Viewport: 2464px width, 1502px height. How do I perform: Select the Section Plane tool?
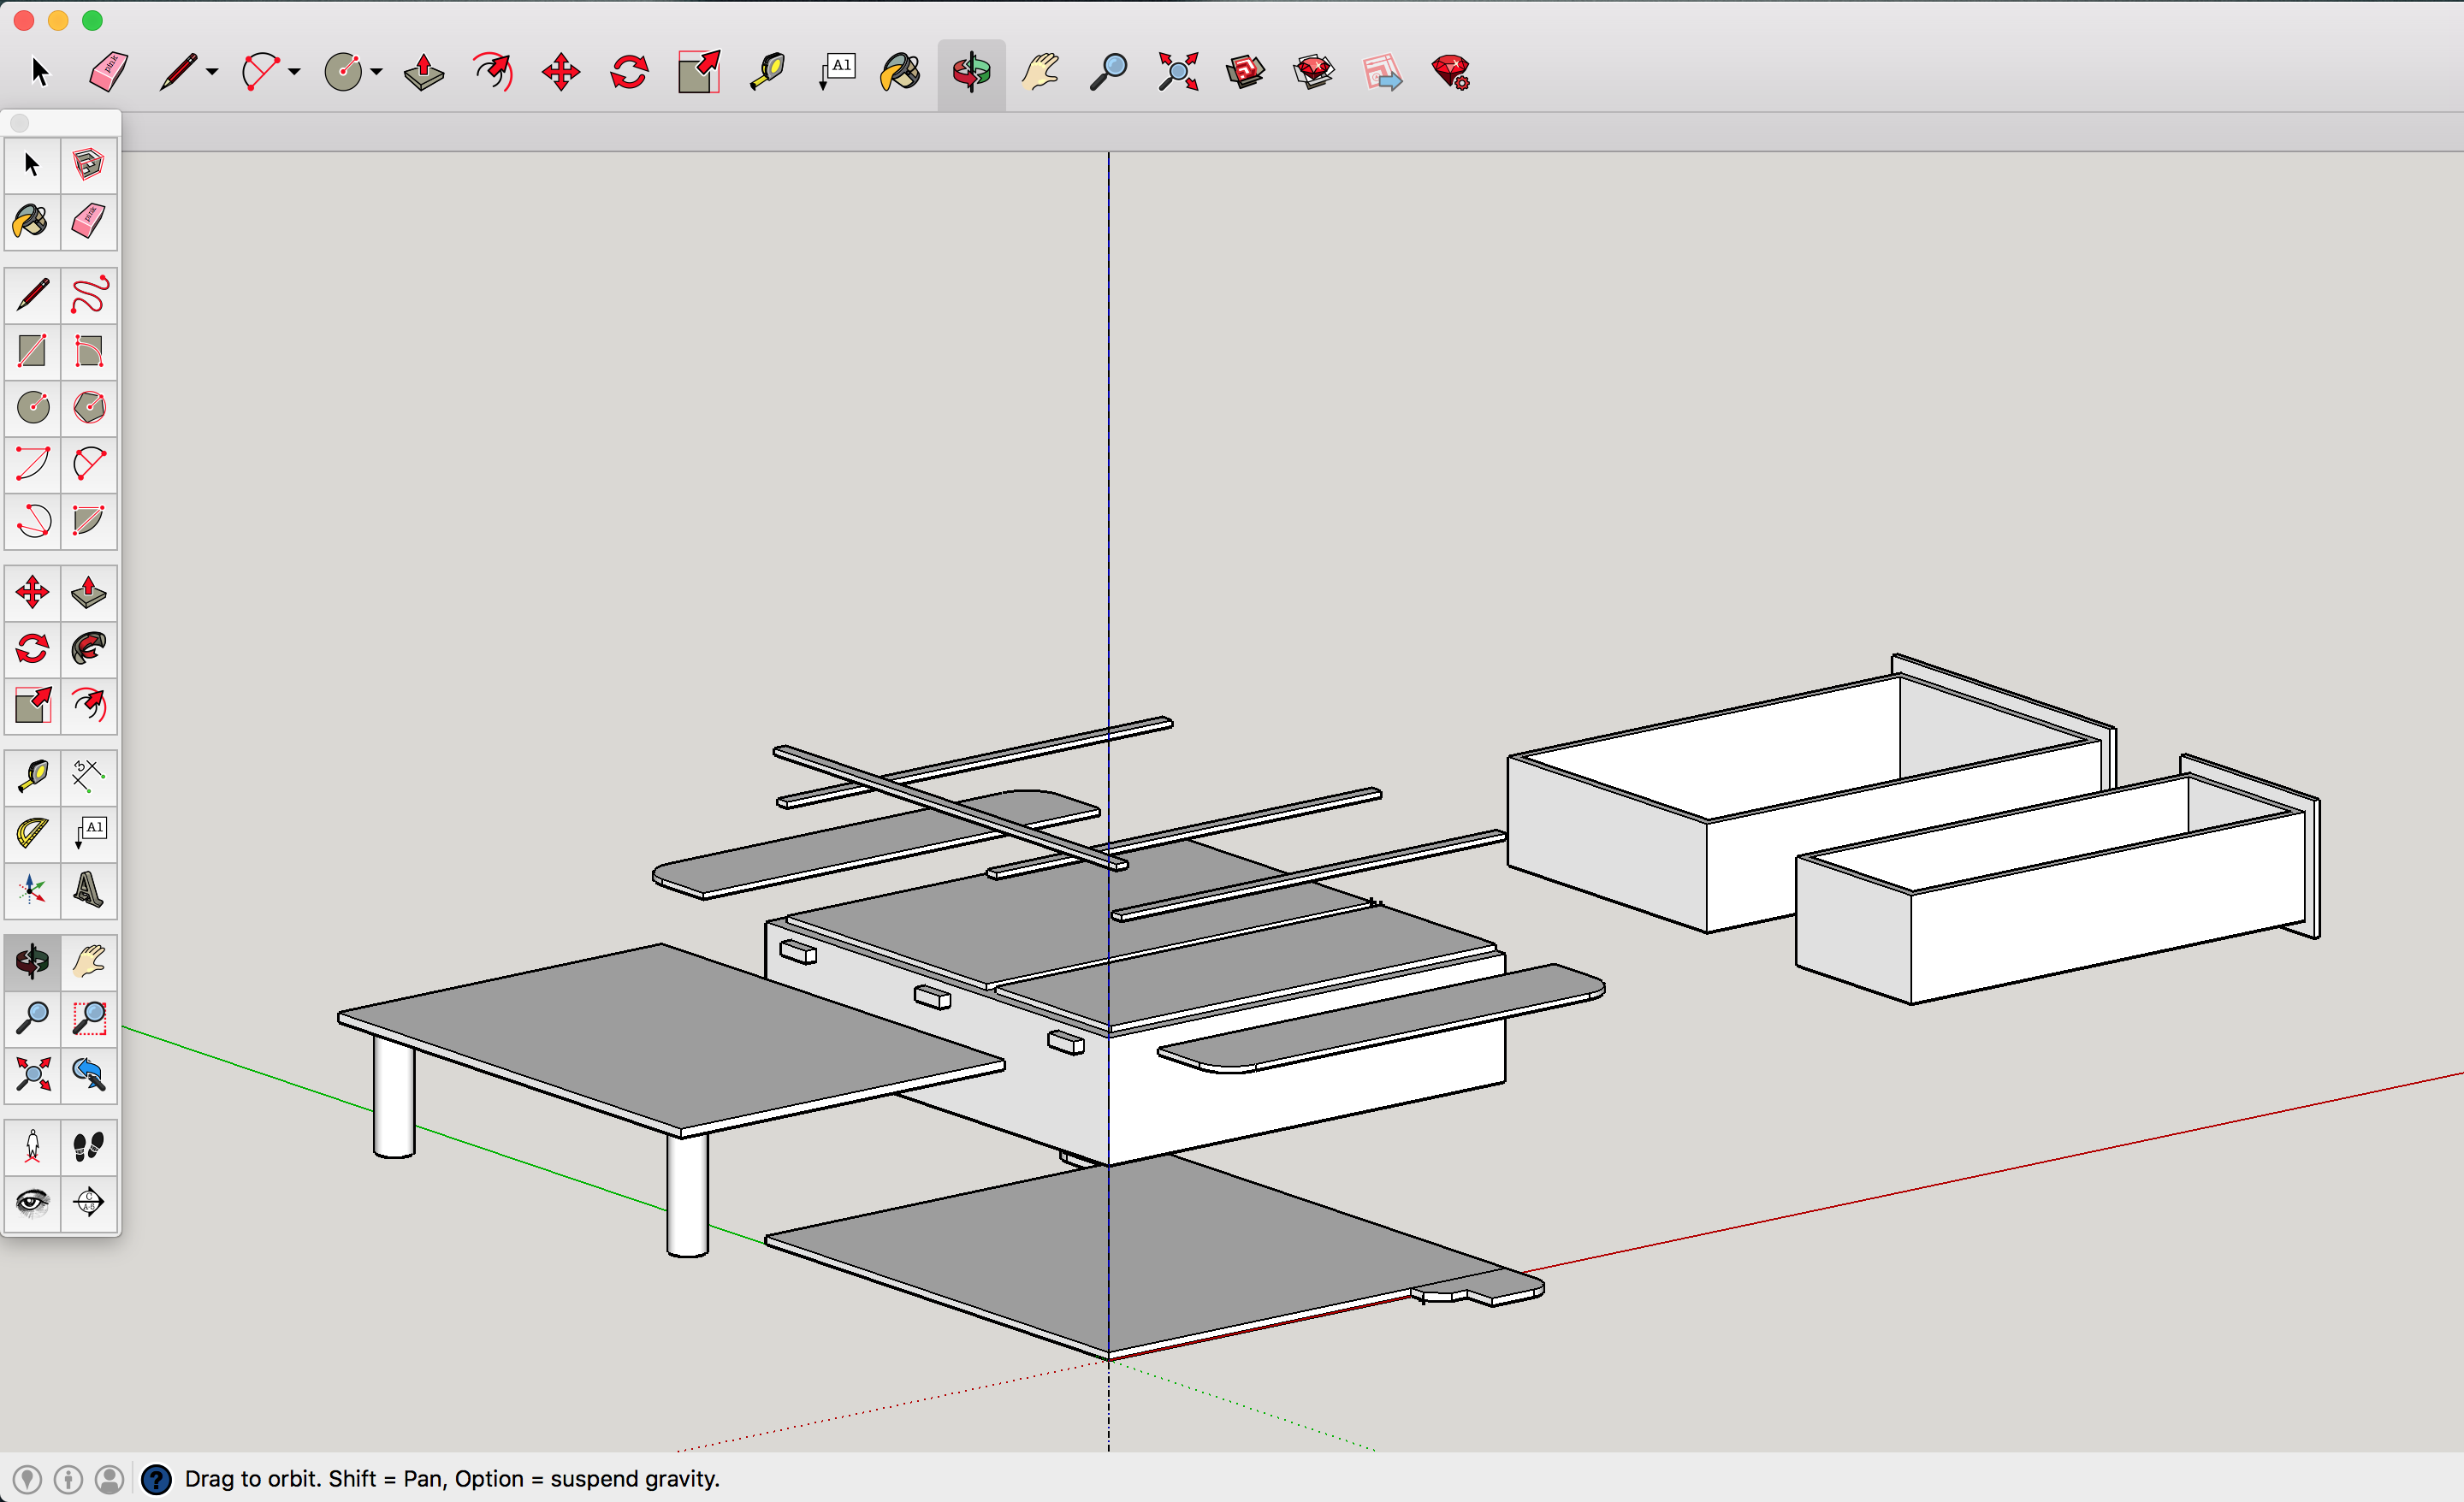click(x=89, y=1202)
